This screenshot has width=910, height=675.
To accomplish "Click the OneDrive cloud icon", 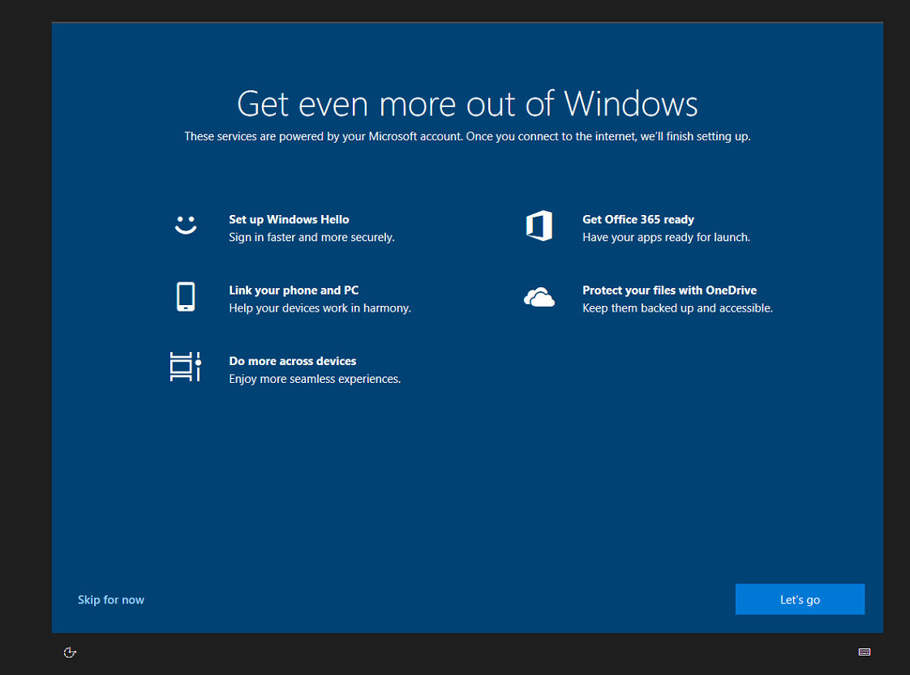I will (x=539, y=297).
